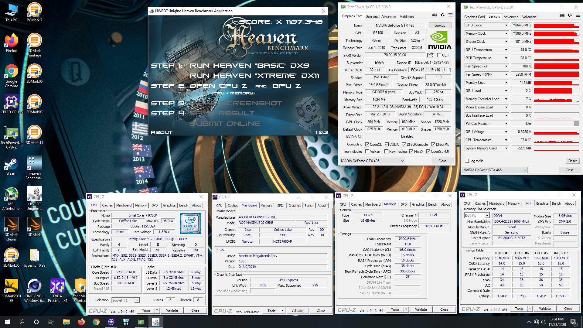Click ABOUT in the HWBOT Heaven app
The image size is (583, 328).
pos(162,132)
